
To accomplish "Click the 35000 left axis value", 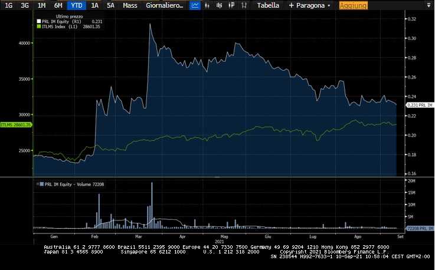I will coord(24,79).
